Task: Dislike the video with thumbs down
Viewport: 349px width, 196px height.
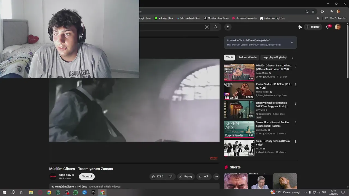Action: [170, 176]
